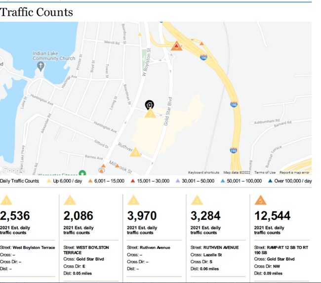
Task: Open the Keyboard shortcuts link
Action: 203,172
